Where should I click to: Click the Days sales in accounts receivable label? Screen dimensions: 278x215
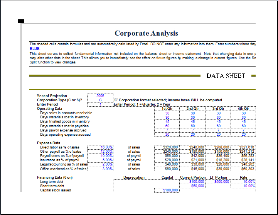pyautogui.click(x=66, y=113)
